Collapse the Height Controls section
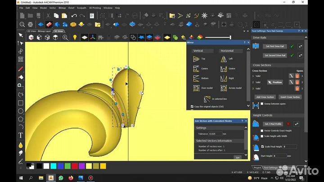This screenshot has height=182, width=324. click(304, 115)
